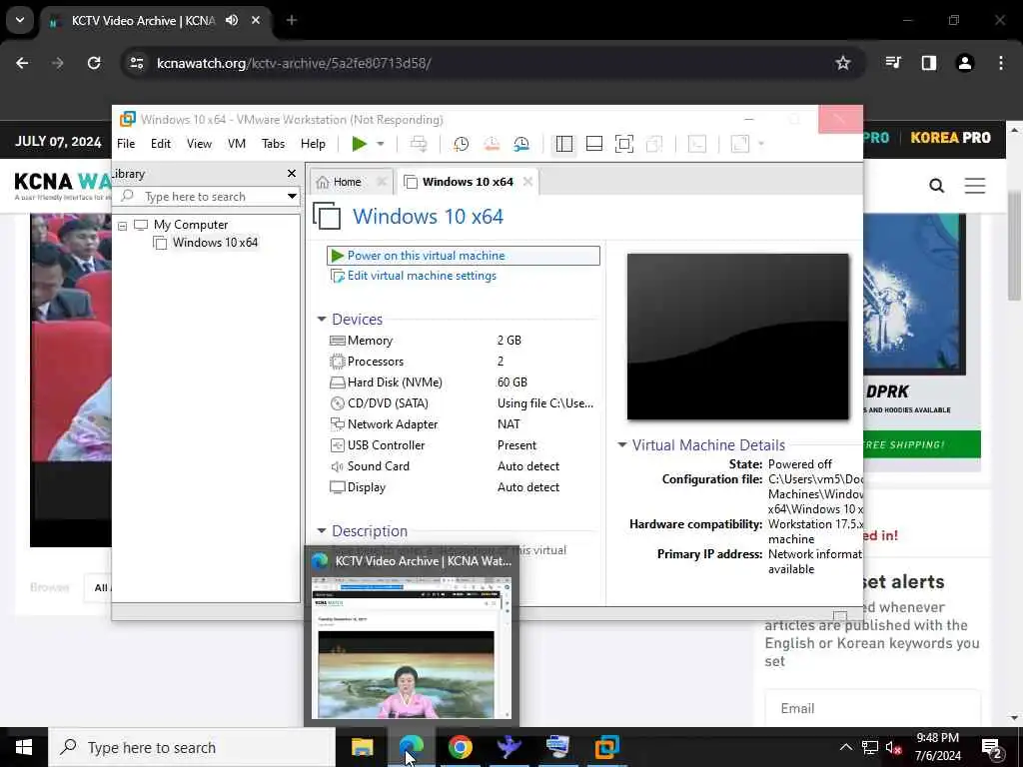Click the Send Ctrl+Alt+Del toolbar icon
Viewport: 1023px width, 767px height.
point(419,144)
